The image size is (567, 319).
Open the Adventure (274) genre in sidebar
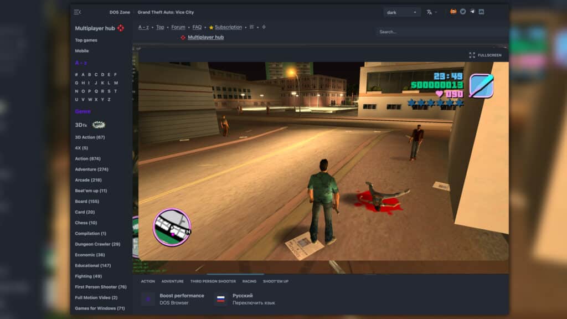91,169
